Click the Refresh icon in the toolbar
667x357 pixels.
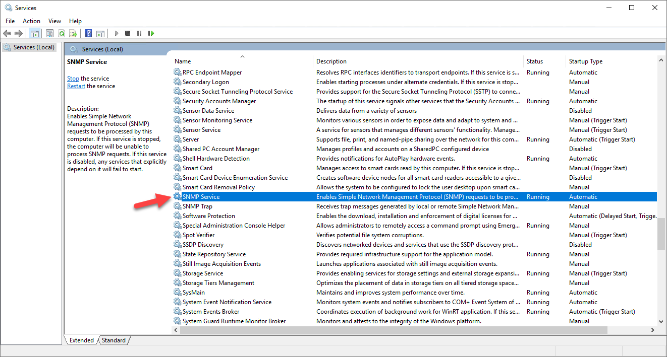(x=62, y=33)
